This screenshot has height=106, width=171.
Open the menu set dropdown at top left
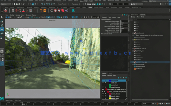[x=6, y=4]
